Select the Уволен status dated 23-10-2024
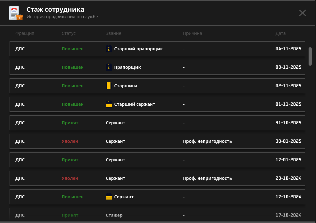 70,178
